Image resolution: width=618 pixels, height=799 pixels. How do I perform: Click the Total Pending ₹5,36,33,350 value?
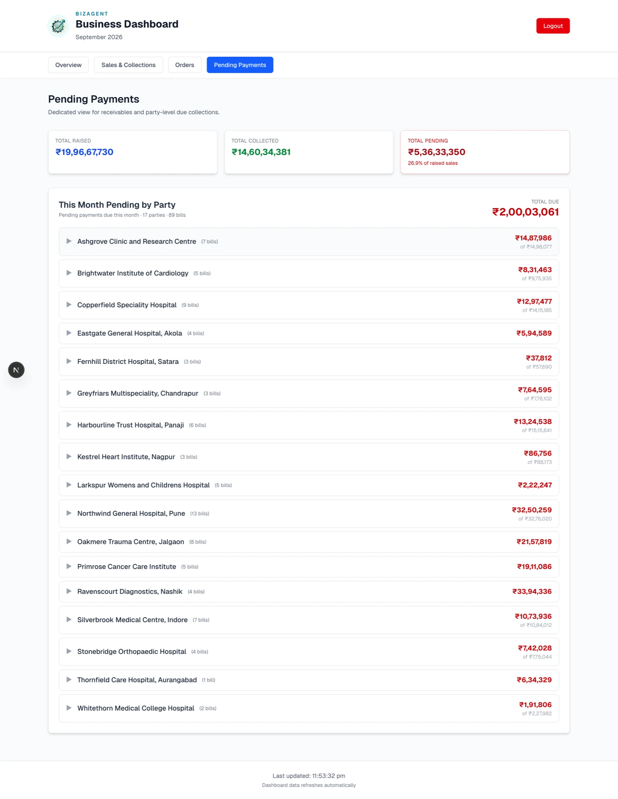tap(437, 152)
